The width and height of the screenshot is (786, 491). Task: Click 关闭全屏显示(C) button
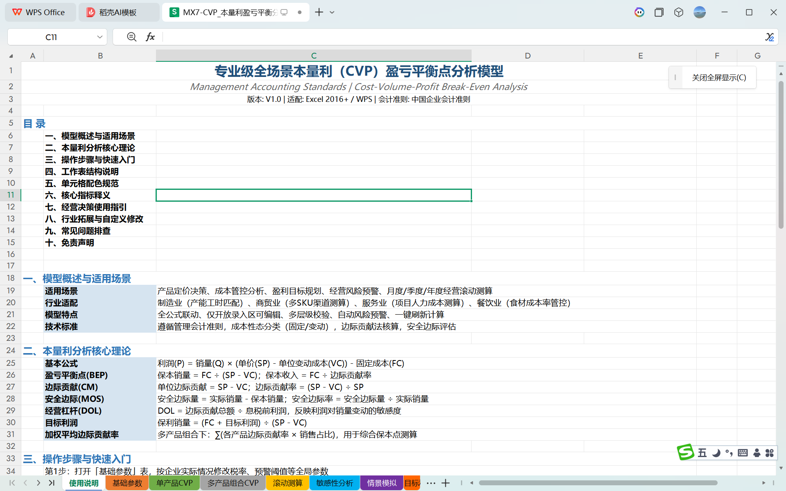(719, 77)
